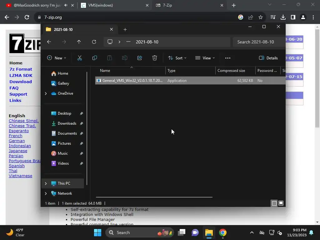Click the Rename icon in Explorer toolbar

(x=124, y=58)
